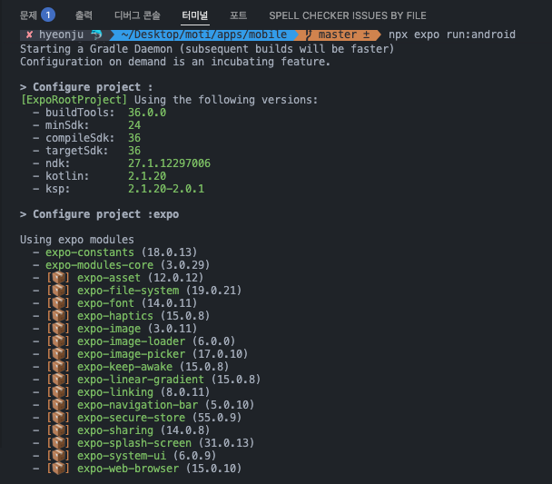Click minSdk value 24
The height and width of the screenshot is (484, 552).
(134, 125)
